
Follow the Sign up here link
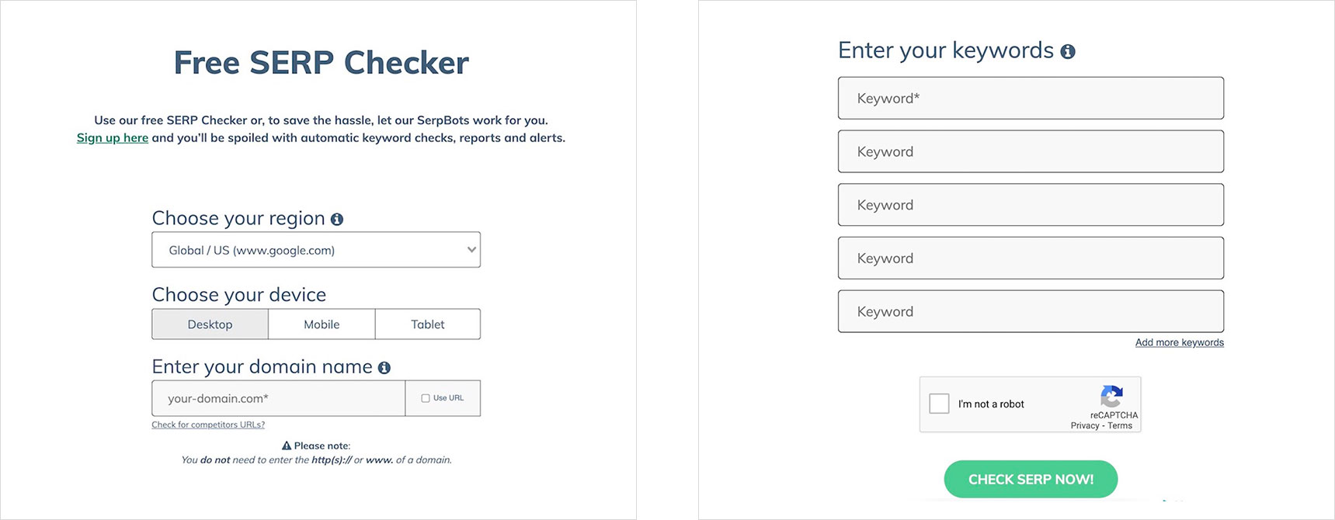[x=113, y=137]
